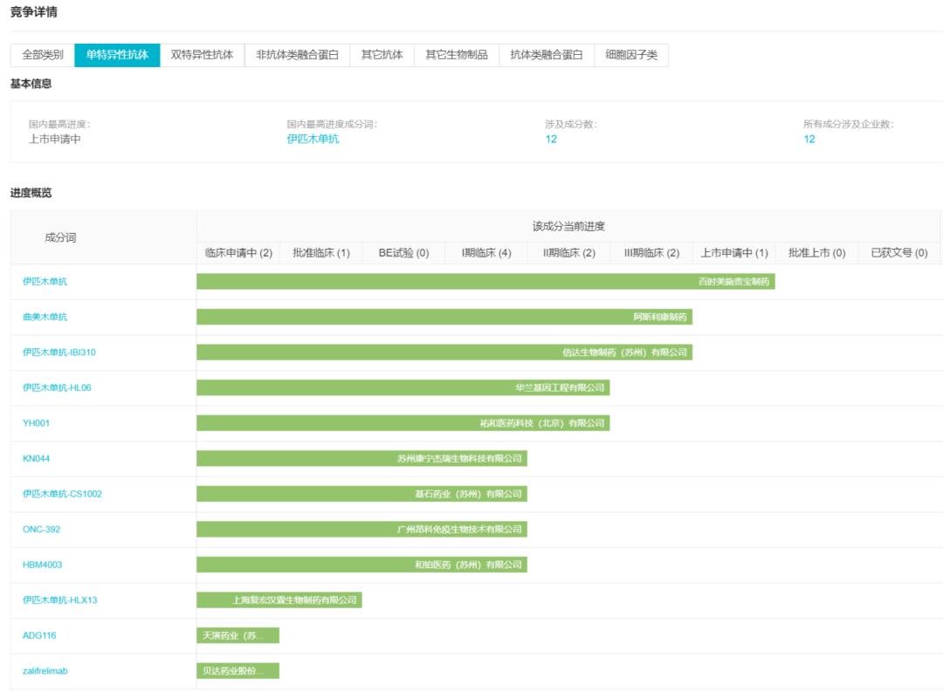
Task: Click the 祐和医药科技（北京）有限公司 progress bar
Action: click(403, 423)
